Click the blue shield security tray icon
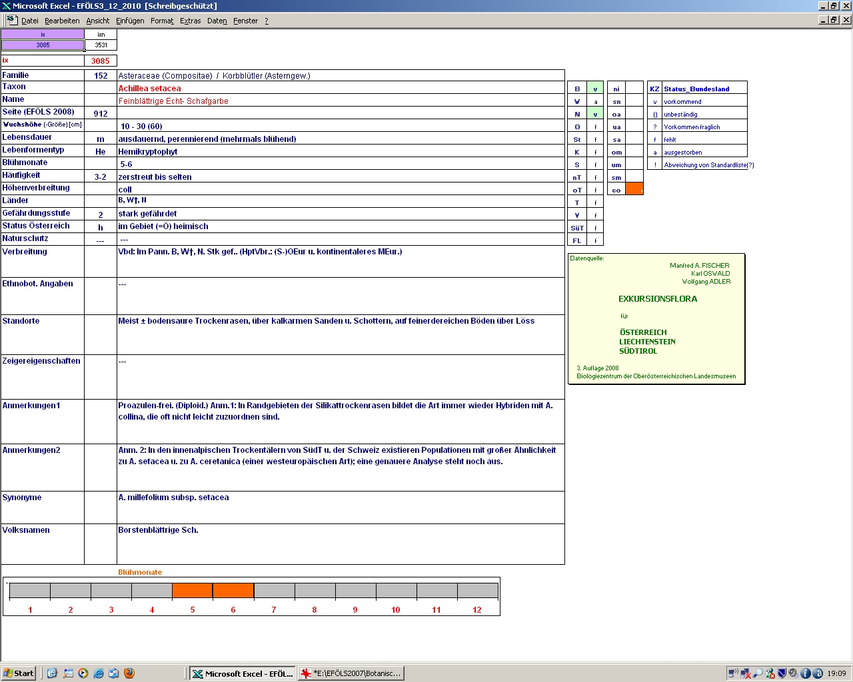 [782, 673]
